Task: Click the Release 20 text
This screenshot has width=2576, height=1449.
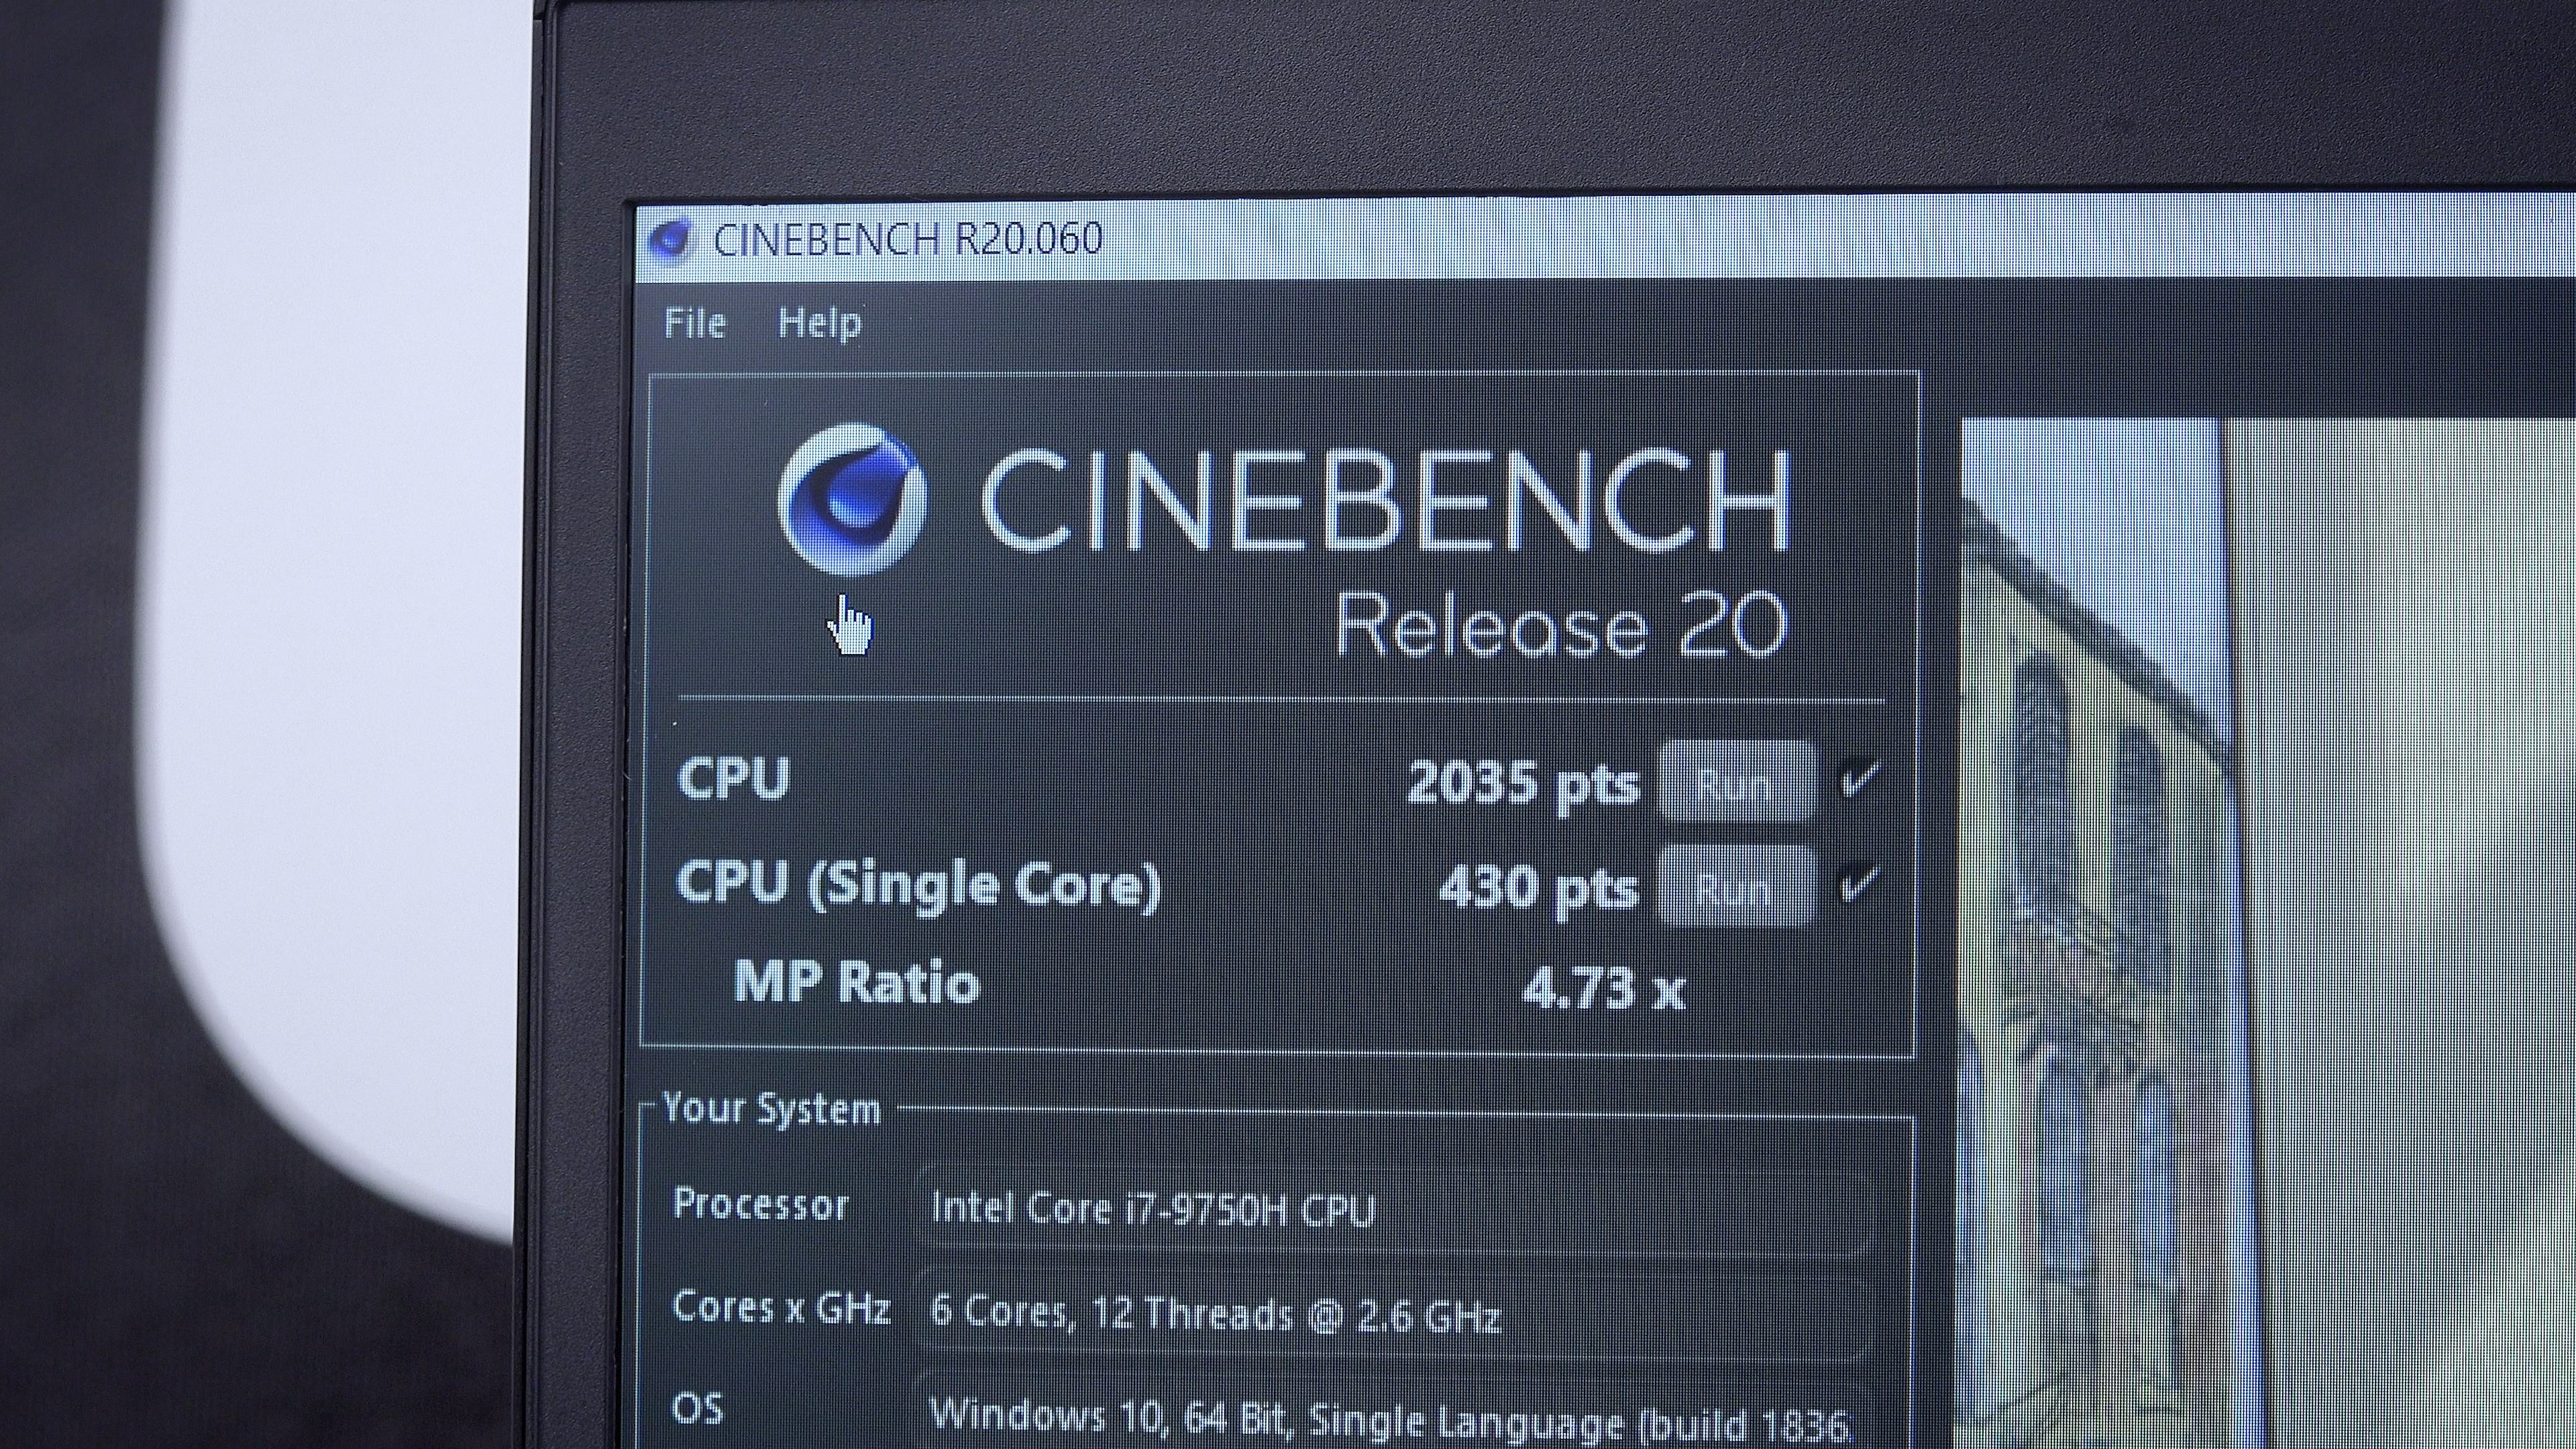Action: (1561, 625)
